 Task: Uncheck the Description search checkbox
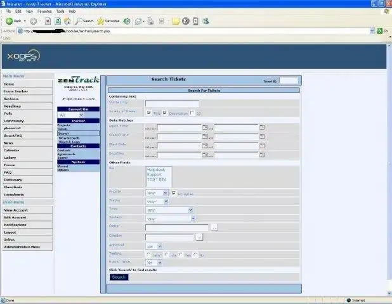pos(164,113)
